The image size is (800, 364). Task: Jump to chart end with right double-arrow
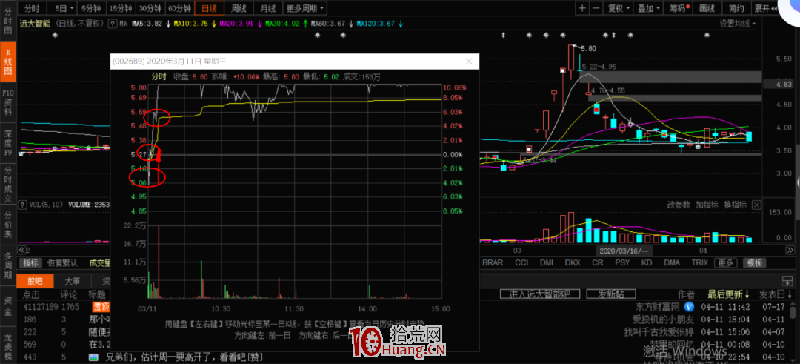pos(790,250)
